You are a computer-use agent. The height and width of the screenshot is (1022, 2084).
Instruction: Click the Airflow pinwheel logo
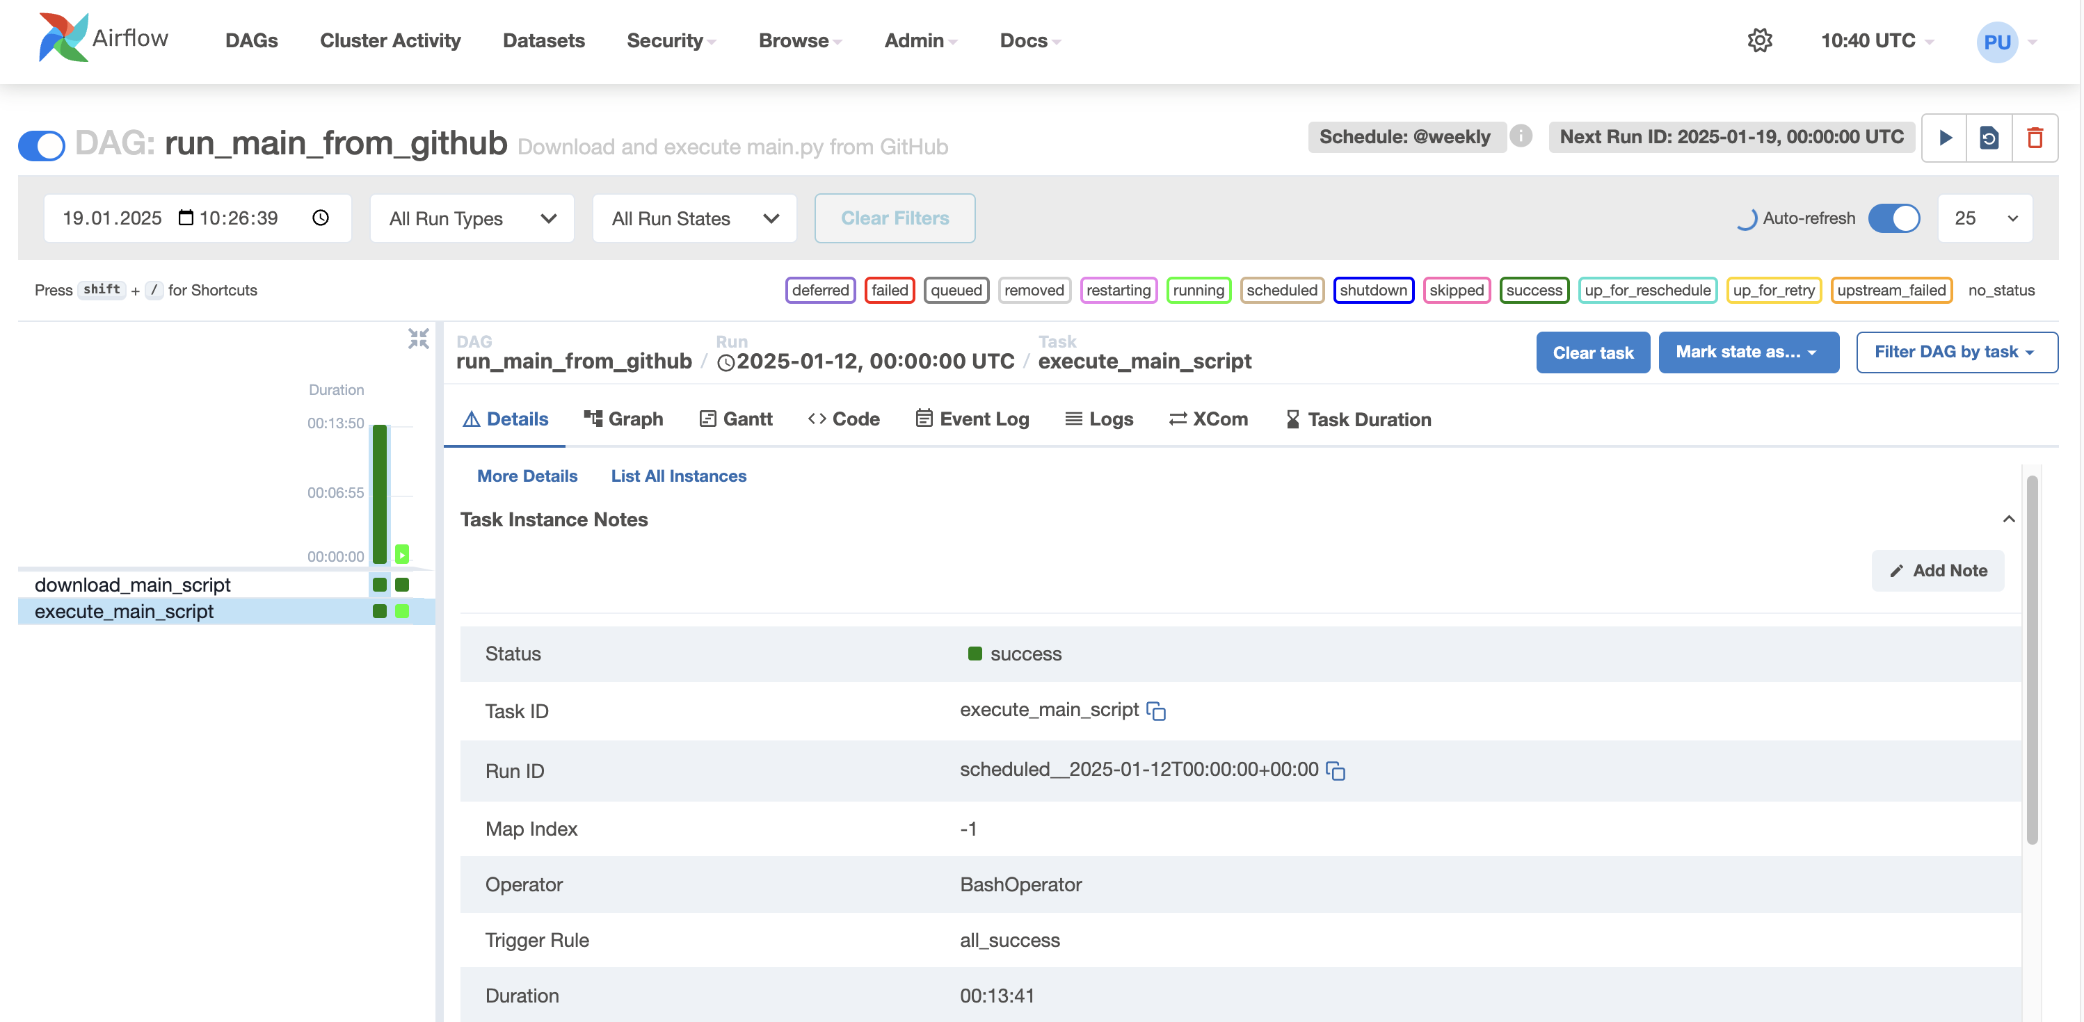63,37
